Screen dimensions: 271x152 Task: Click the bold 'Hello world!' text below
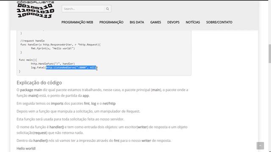(26, 148)
